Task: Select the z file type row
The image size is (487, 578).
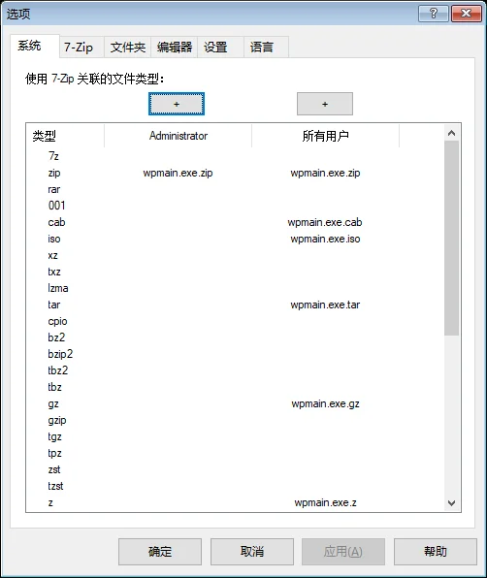Action: (235, 502)
